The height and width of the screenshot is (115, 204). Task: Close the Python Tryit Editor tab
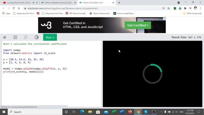[x=113, y=3]
